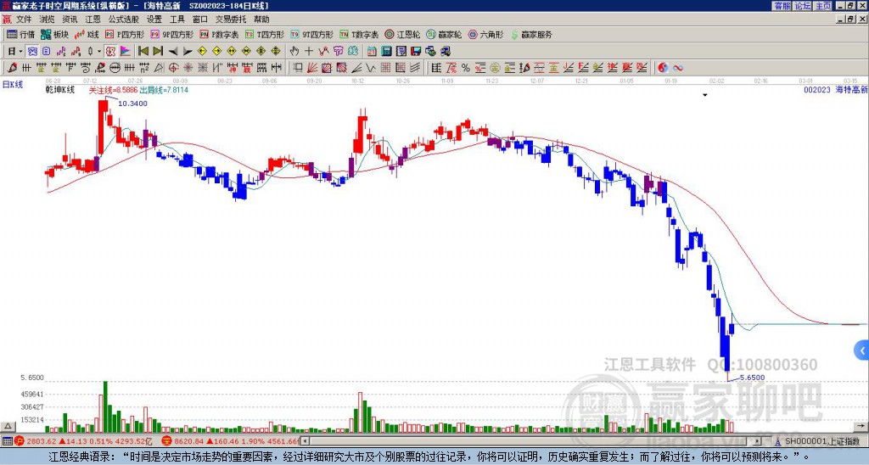The height and width of the screenshot is (465, 869).
Task: Click the 乾坤K线 chart label
Action: coord(60,89)
